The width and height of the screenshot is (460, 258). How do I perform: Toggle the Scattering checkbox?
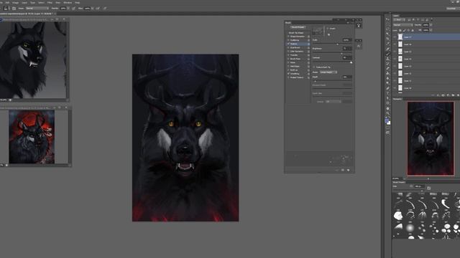tap(288, 40)
